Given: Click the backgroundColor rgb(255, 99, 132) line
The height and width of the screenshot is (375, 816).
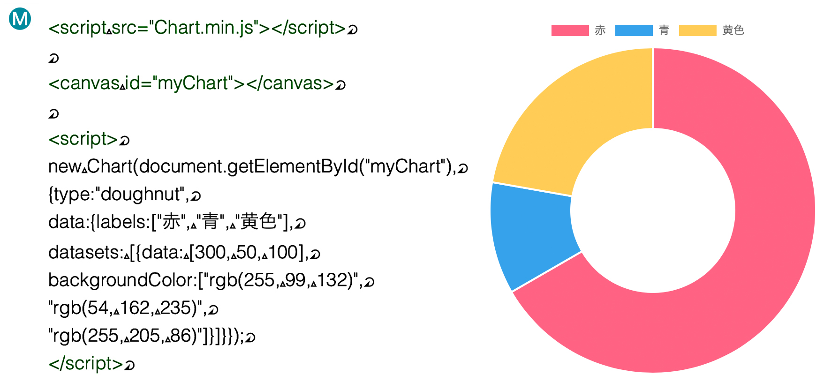Looking at the screenshot, I should tap(212, 280).
